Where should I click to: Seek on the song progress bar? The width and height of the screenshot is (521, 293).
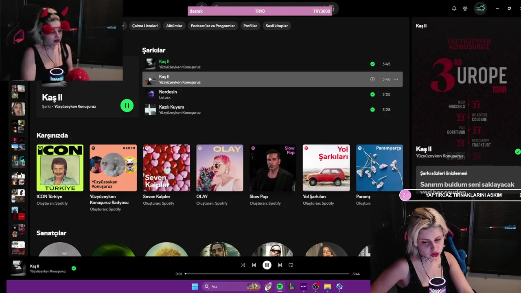267,274
